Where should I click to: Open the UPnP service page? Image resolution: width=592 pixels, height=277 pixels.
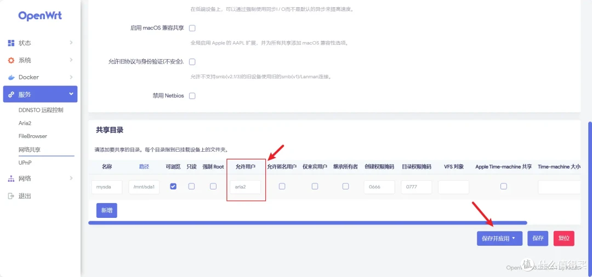click(x=25, y=163)
